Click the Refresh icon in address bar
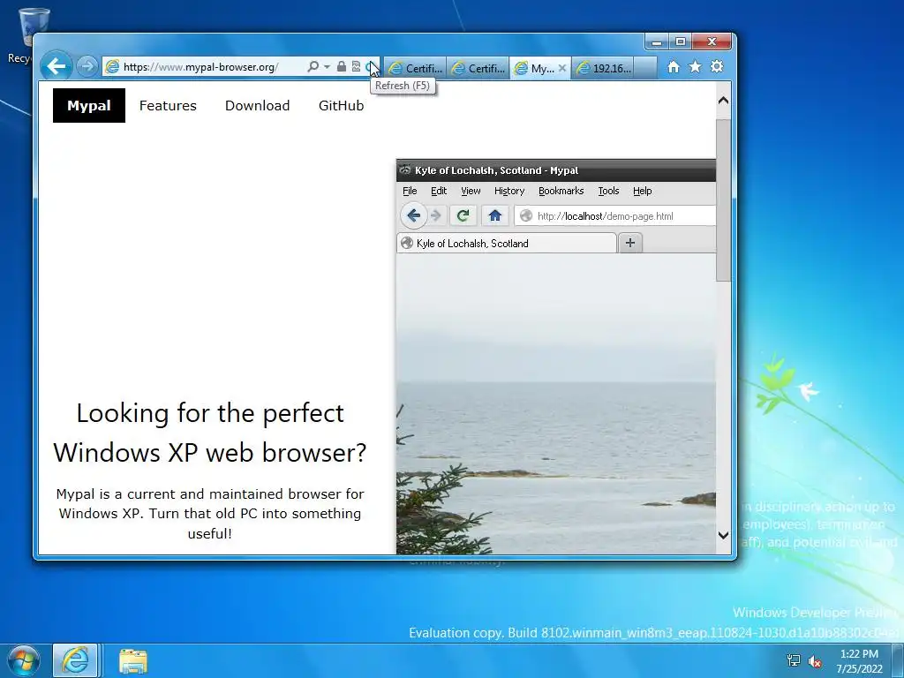The width and height of the screenshot is (904, 678). pyautogui.click(x=370, y=67)
